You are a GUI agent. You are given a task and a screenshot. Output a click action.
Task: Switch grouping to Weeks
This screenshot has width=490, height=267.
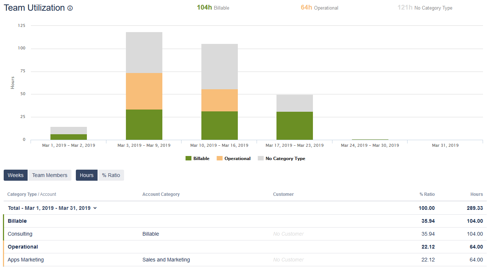coord(15,175)
